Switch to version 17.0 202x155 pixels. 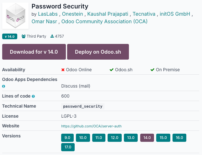point(67,147)
